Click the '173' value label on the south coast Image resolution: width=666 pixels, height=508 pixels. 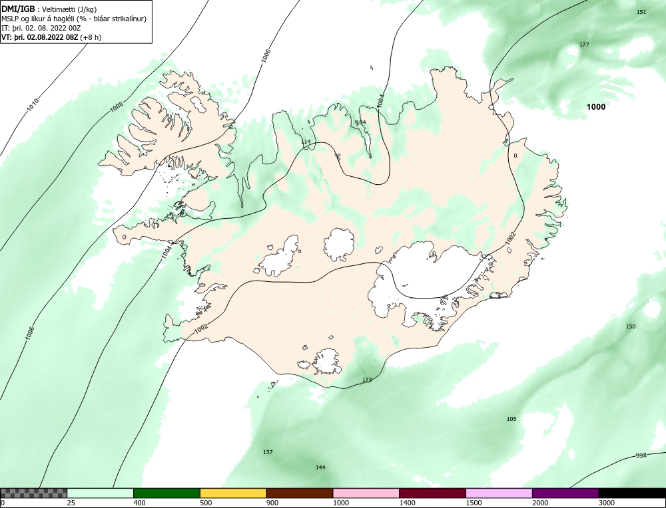[x=367, y=380]
